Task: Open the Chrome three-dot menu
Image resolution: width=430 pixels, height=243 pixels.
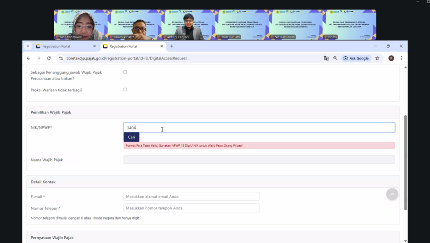Action: [401, 58]
